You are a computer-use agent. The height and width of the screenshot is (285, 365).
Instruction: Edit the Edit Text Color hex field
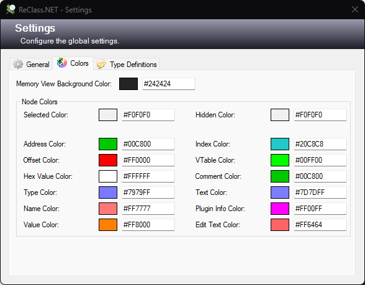coord(320,225)
